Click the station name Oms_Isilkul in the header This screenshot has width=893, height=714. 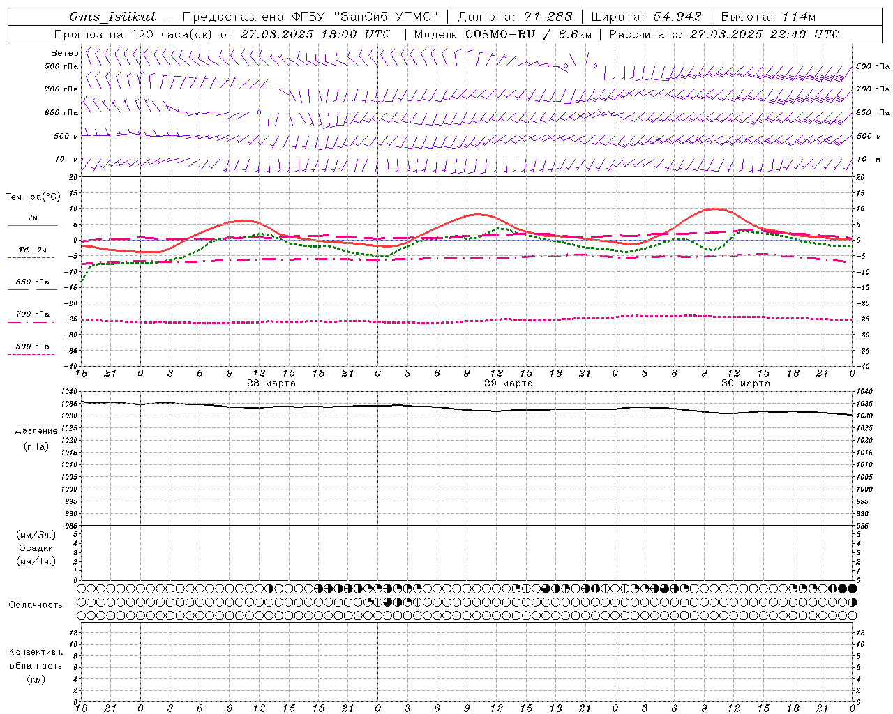pyautogui.click(x=113, y=17)
